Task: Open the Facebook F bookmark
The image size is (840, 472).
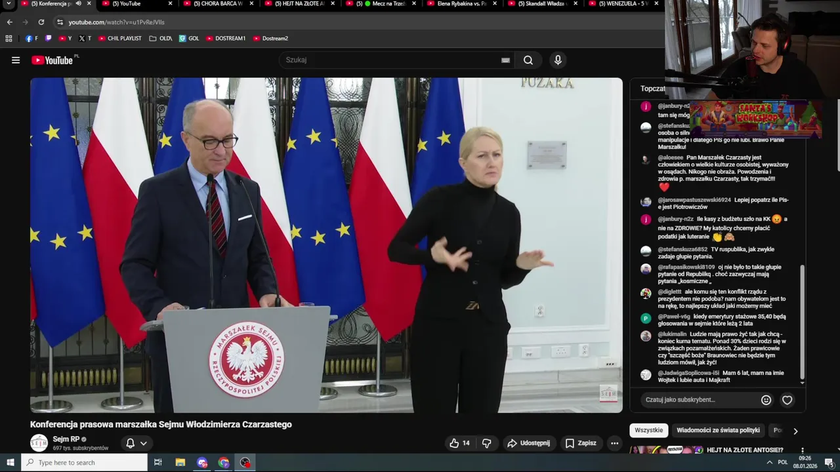Action: [31, 39]
